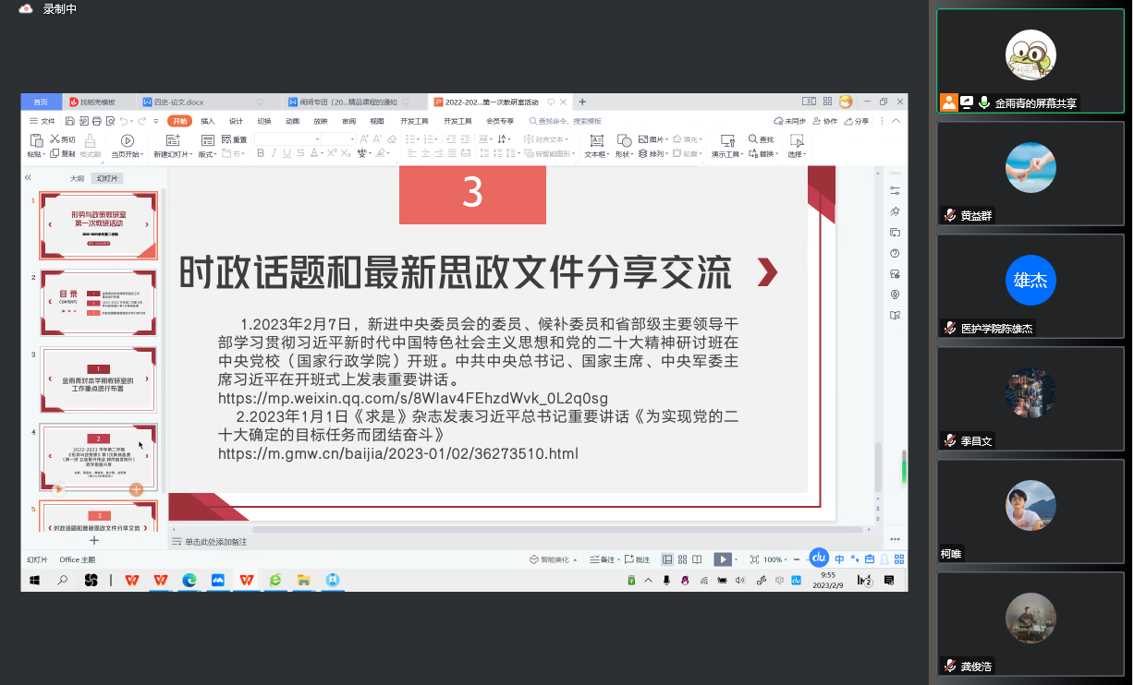Click the 分享 share icon

click(856, 121)
